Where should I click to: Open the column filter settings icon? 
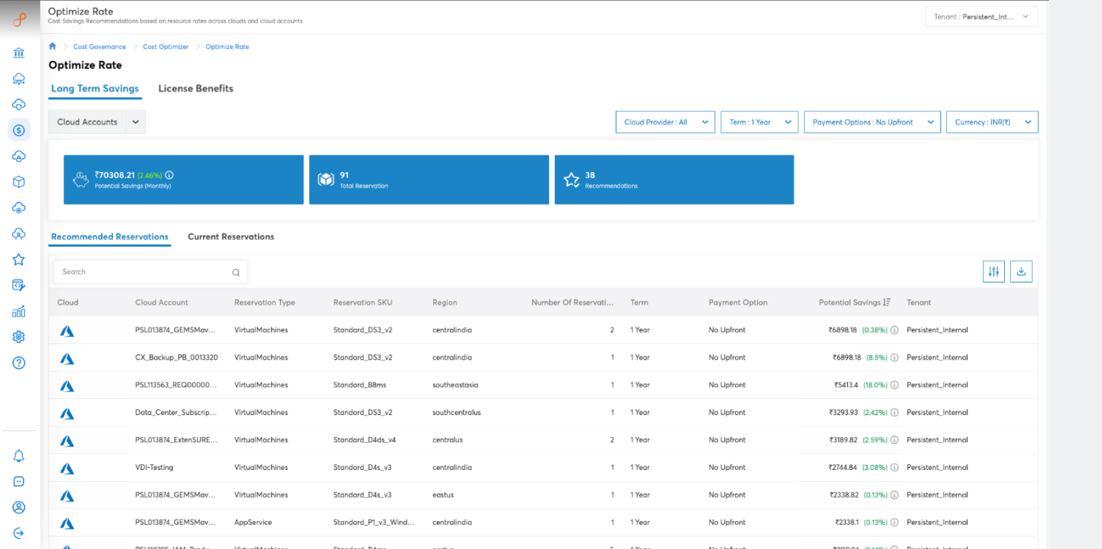(x=994, y=272)
